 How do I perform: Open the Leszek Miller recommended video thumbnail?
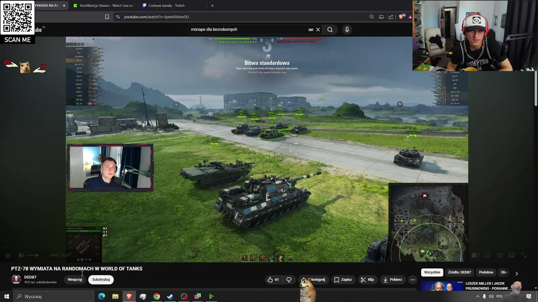pos(441,286)
